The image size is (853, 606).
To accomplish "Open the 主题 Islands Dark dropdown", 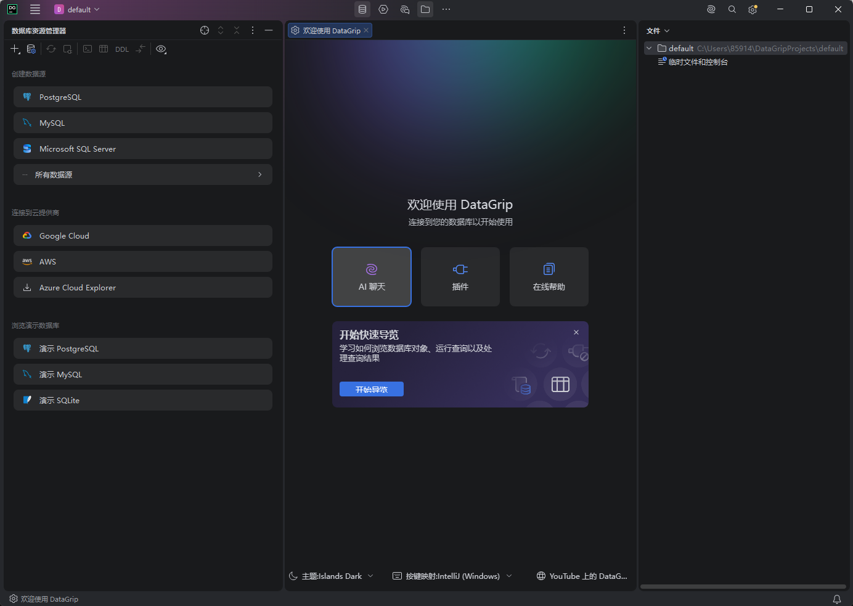I will (x=331, y=576).
